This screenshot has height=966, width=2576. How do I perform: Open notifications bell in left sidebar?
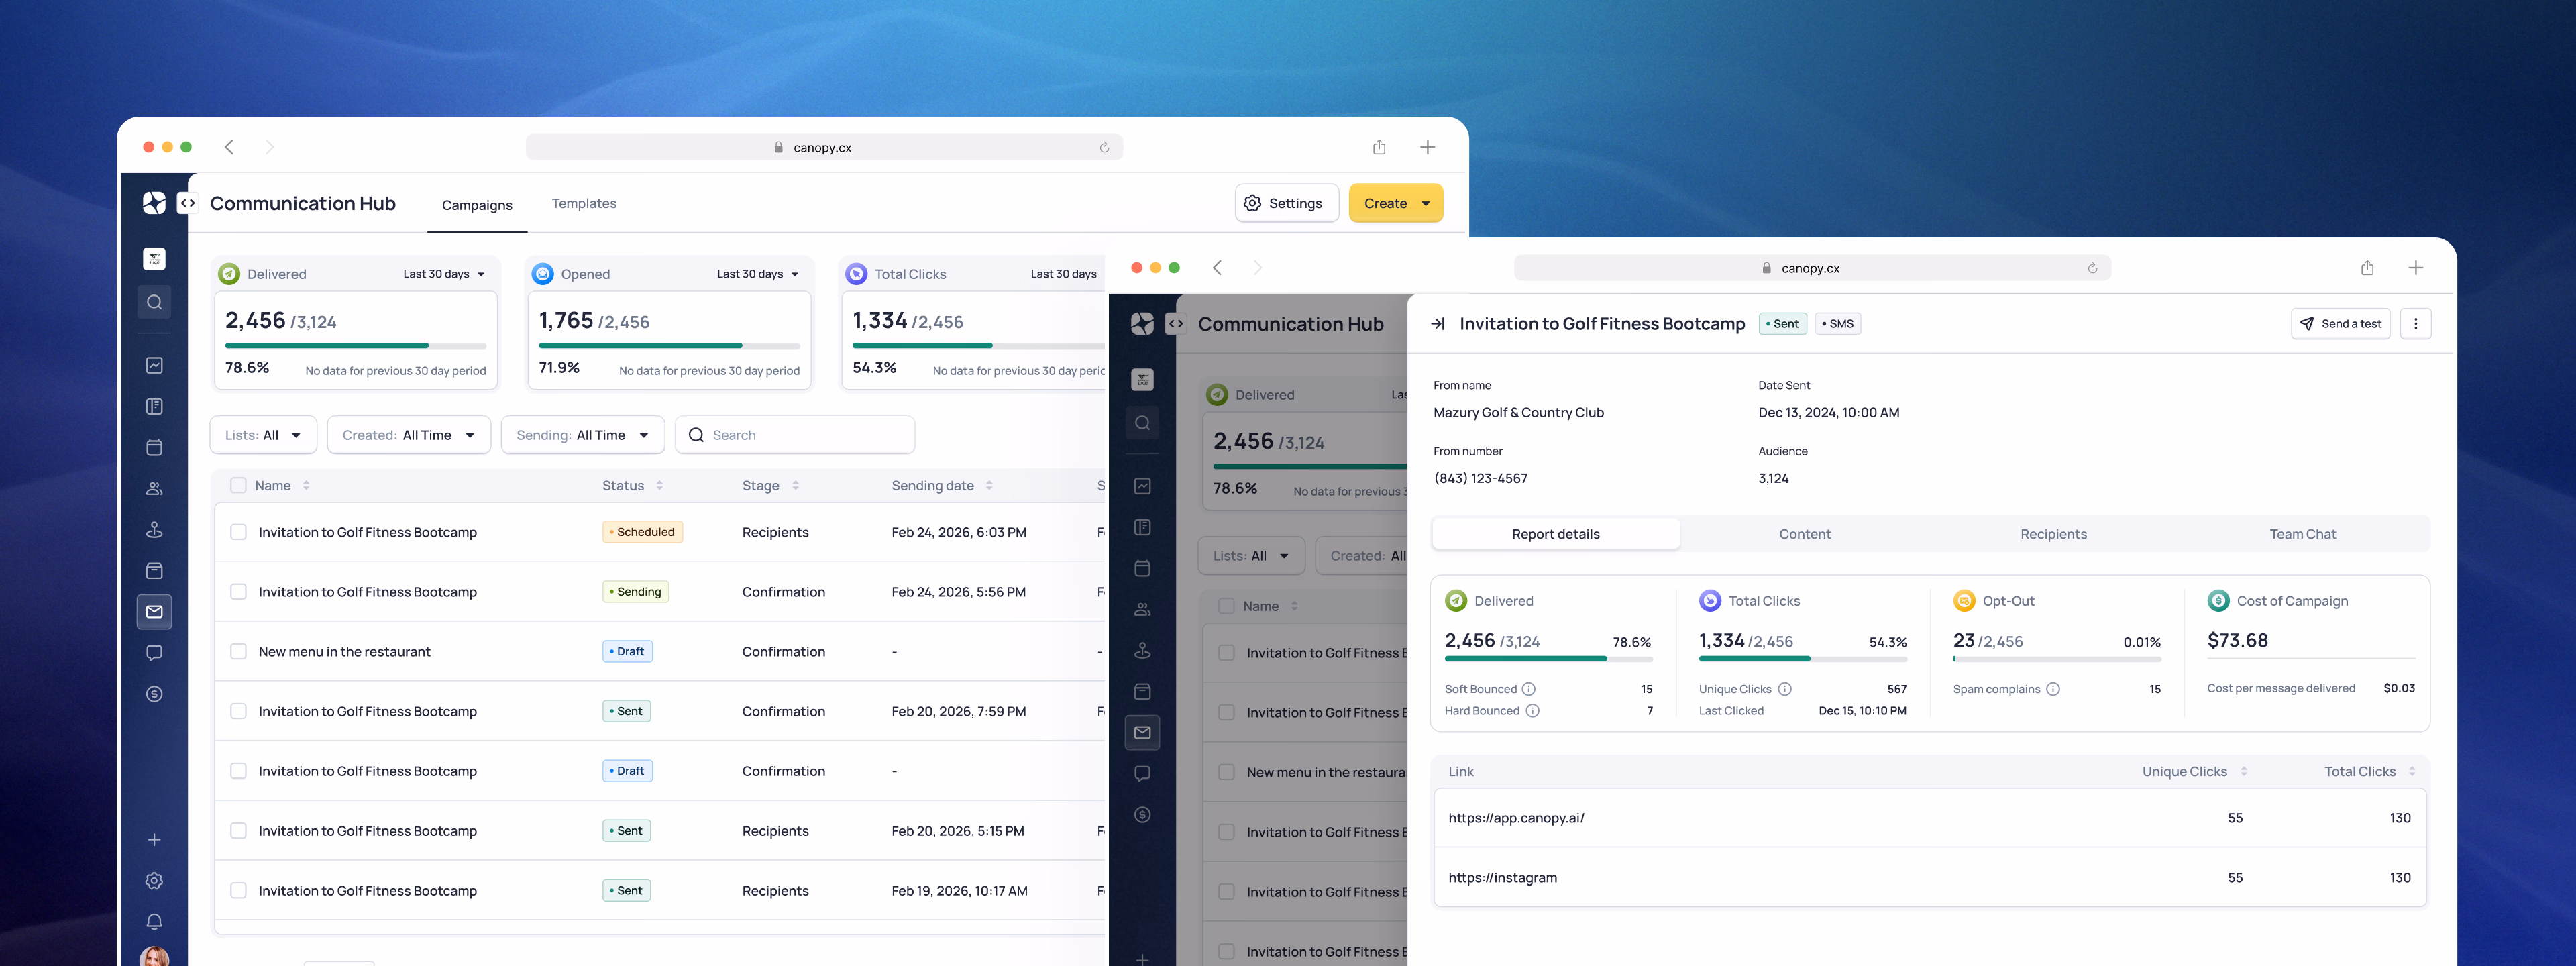[x=154, y=922]
